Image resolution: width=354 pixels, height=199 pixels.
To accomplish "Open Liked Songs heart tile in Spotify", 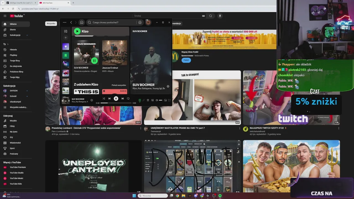I will click(x=66, y=47).
